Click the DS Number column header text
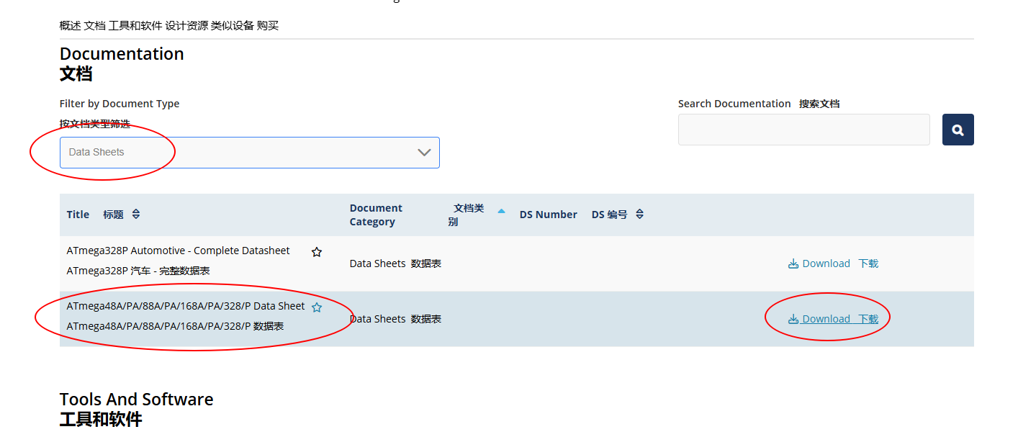 [x=549, y=215]
